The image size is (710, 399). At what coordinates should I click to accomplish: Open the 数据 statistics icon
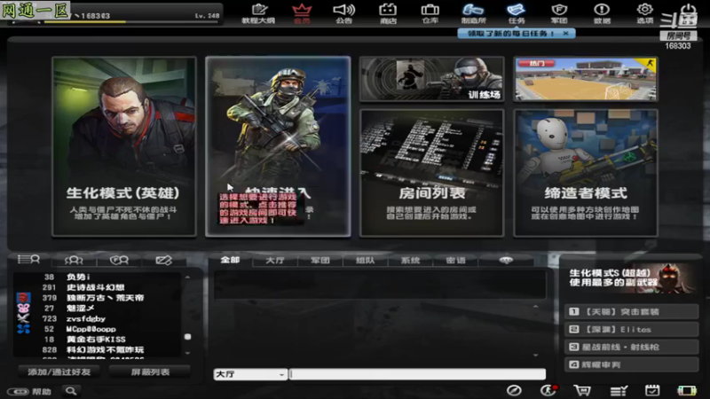pyautogui.click(x=602, y=13)
